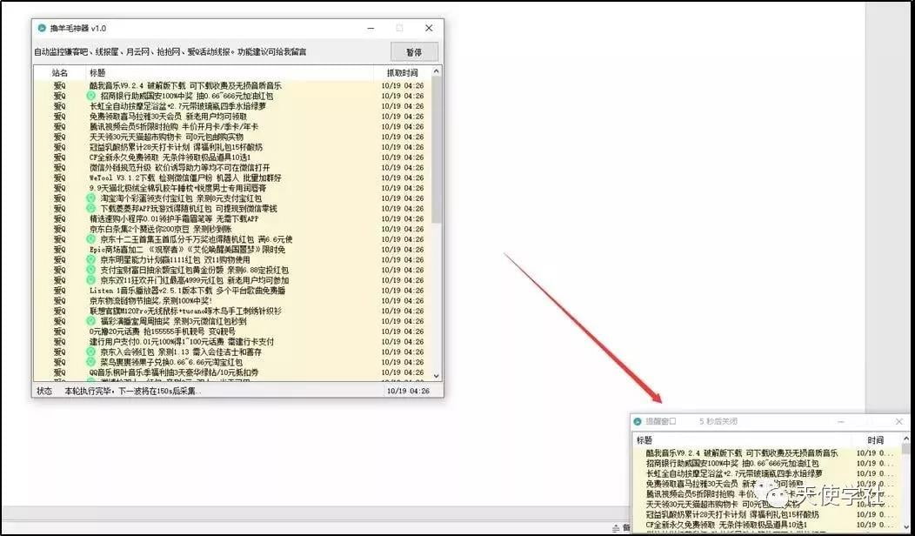This screenshot has height=536, width=915.
Task: Click the 抓取时间 column header
Action: (x=402, y=73)
